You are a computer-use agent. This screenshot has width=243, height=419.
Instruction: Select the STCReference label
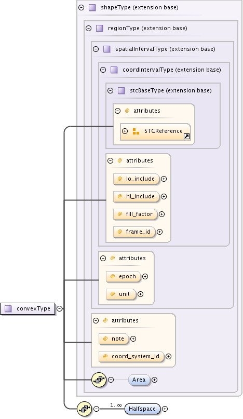164,131
